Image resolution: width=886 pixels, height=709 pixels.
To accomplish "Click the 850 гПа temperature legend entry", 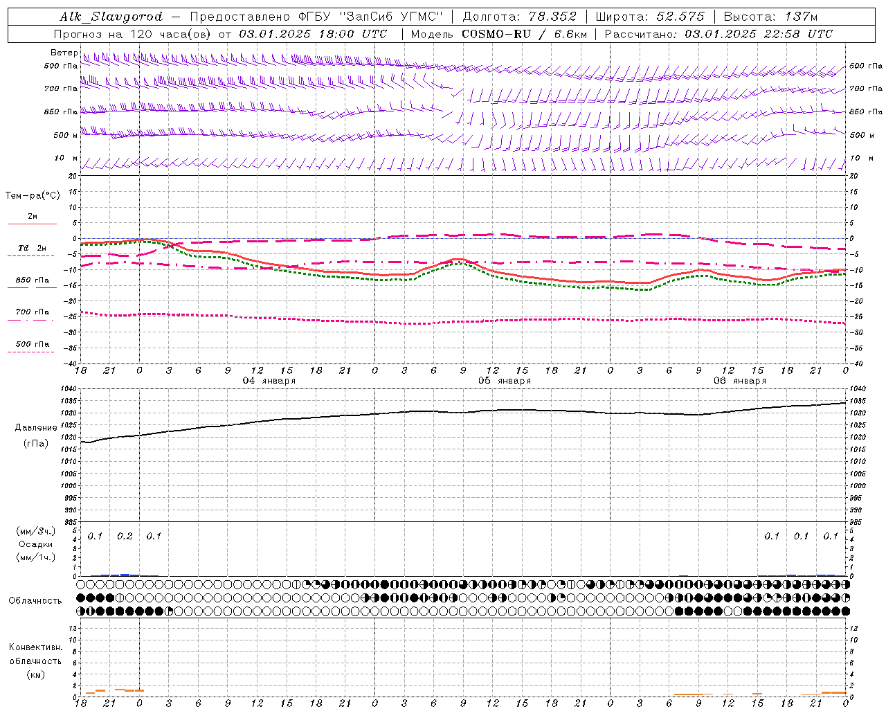I will tap(32, 280).
